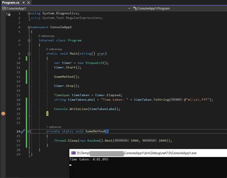Click the breakpoint marker on line 21
Image resolution: width=227 pixels, height=178 pixels.
(3, 114)
